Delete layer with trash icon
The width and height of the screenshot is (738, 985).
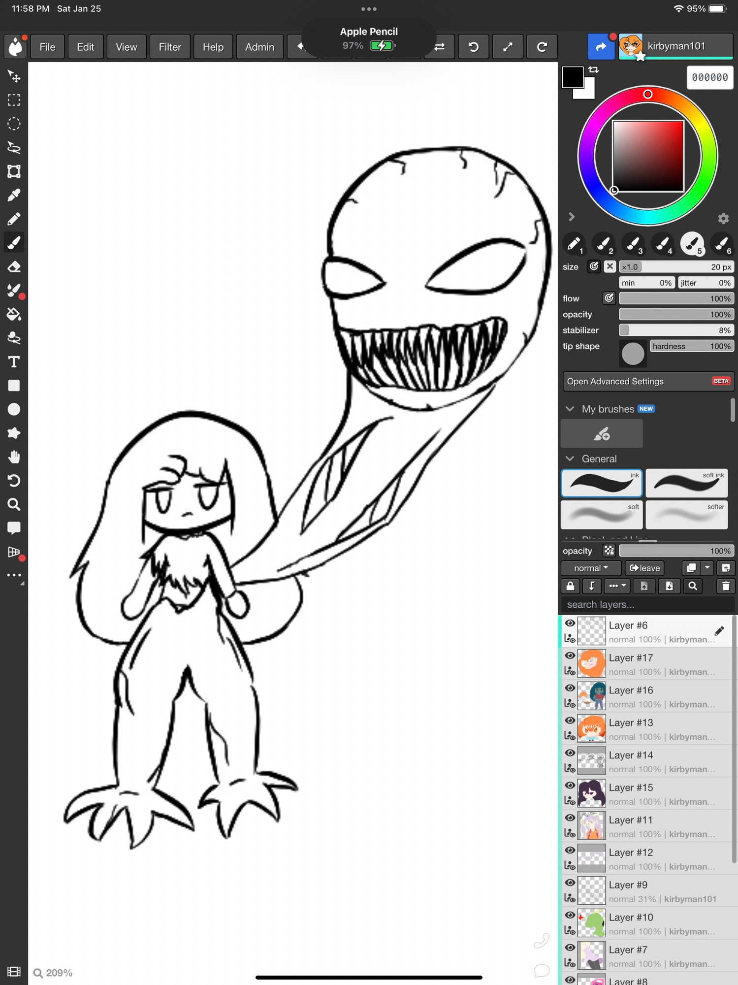(x=726, y=586)
